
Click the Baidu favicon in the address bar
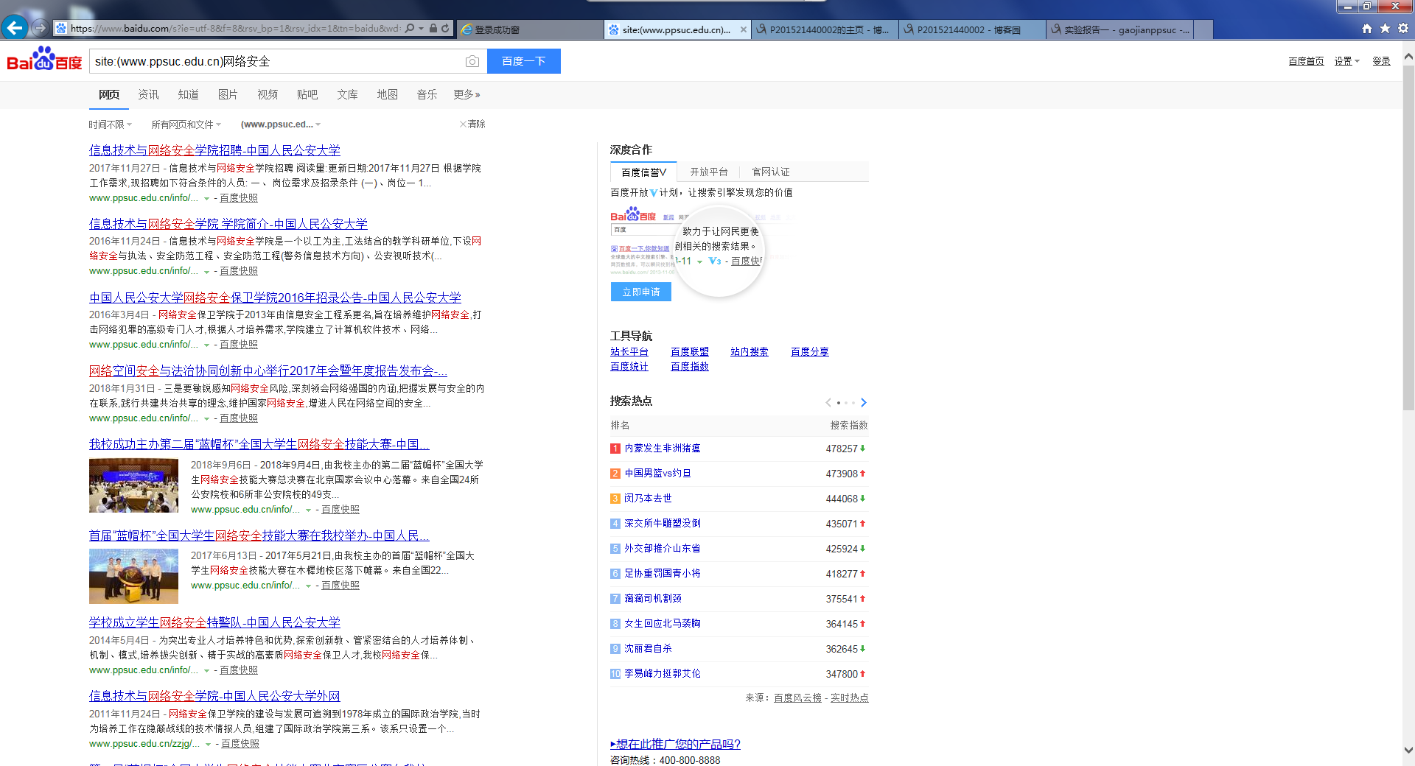[61, 29]
